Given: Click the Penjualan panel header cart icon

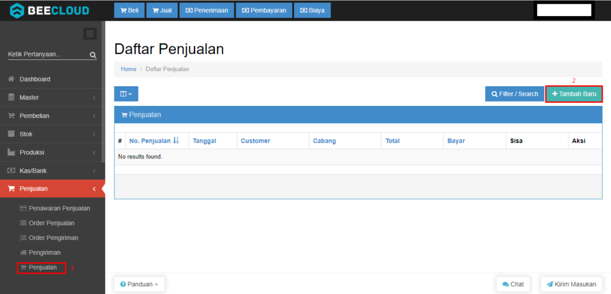Looking at the screenshot, I should (x=124, y=115).
